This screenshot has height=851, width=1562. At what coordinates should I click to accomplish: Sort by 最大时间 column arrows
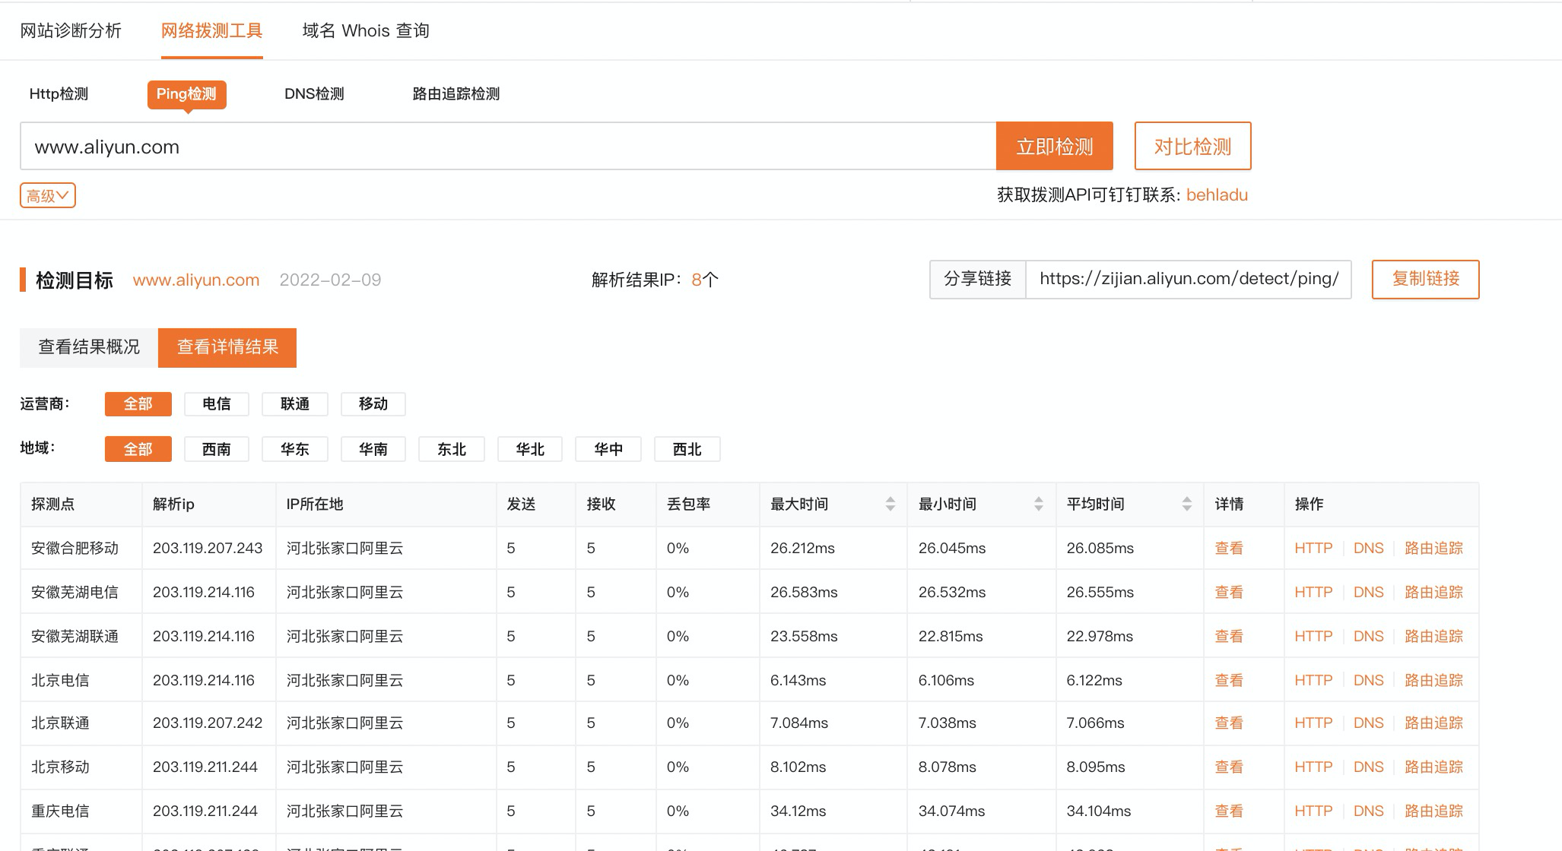(890, 504)
